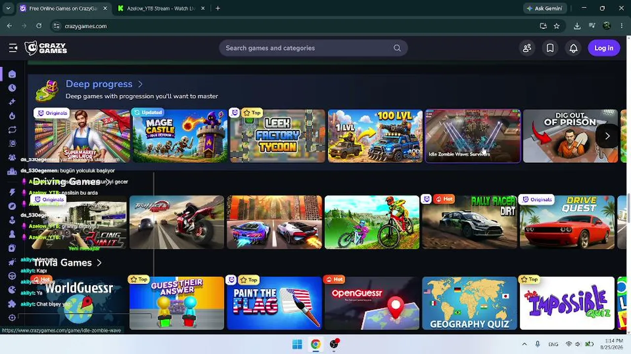Go to Home in the sidebar

point(12,74)
